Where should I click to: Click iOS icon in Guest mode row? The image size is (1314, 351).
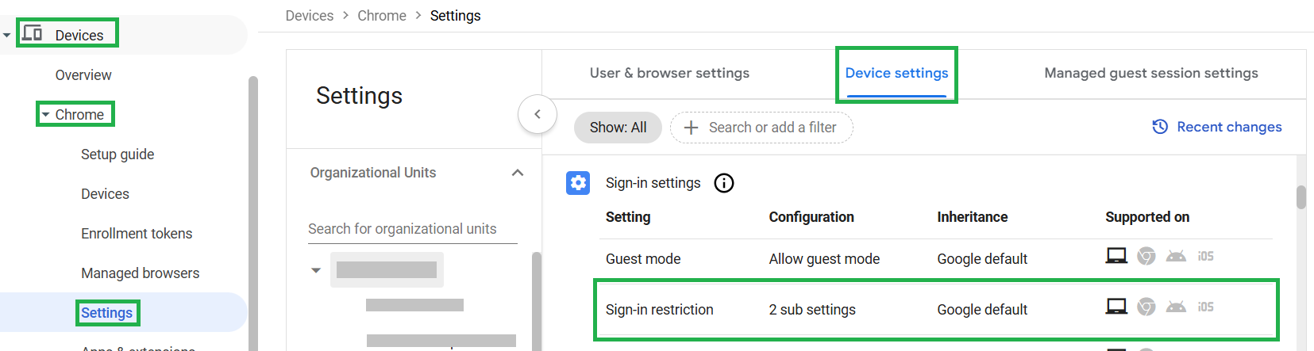point(1205,256)
